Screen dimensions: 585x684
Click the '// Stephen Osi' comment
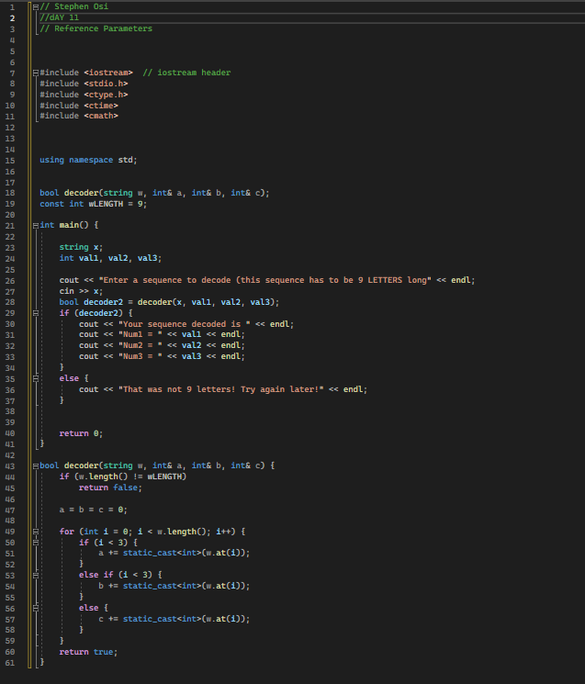tap(74, 6)
